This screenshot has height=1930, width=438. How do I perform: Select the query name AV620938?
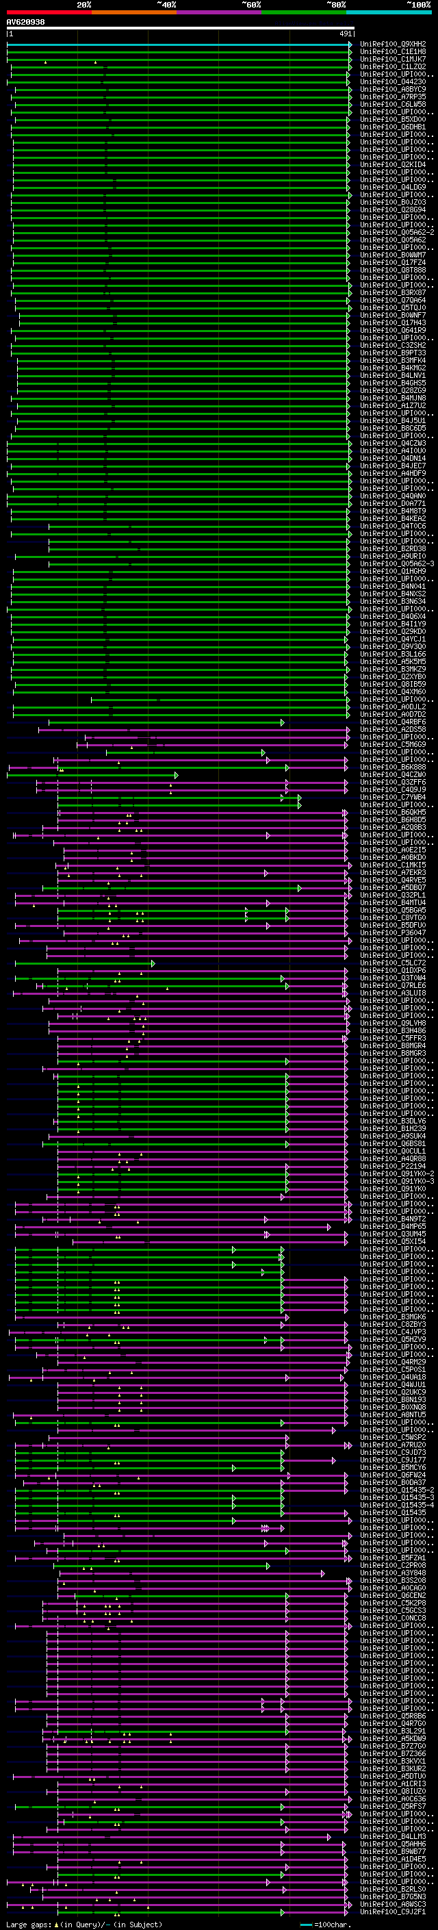pyautogui.click(x=25, y=23)
